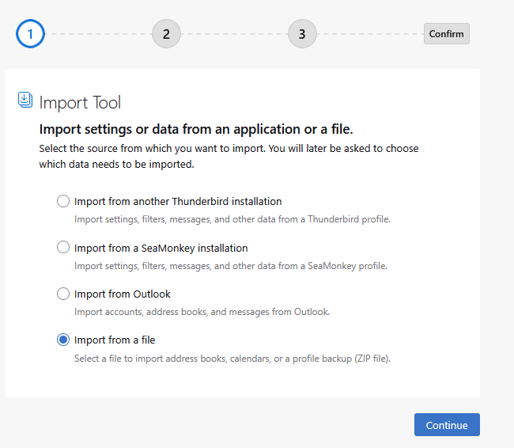This screenshot has height=448, width=514.
Task: Click the "Import from a file" label text
Action: [x=115, y=340]
